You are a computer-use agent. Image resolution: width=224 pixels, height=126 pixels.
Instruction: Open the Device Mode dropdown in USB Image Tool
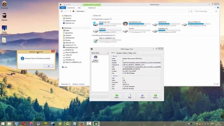click(x=100, y=53)
